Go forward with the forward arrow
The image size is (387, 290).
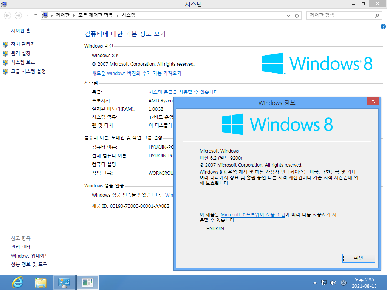click(x=18, y=15)
